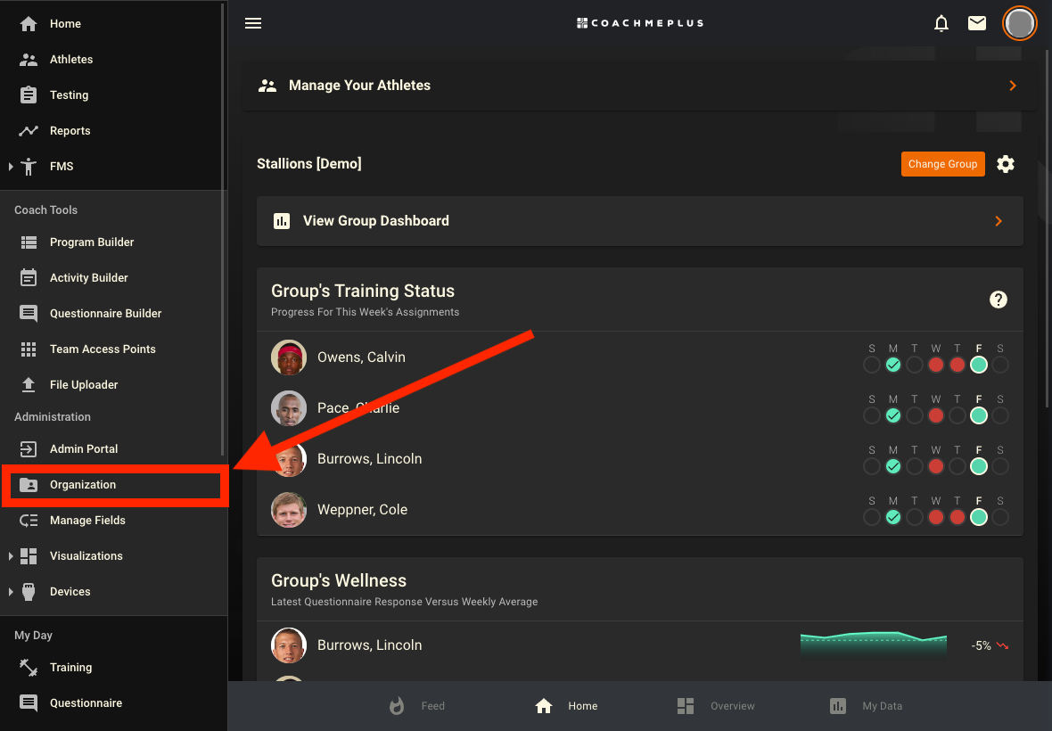This screenshot has height=731, width=1052.
Task: Click Pace, Charlie's profile photo
Action: click(x=288, y=407)
